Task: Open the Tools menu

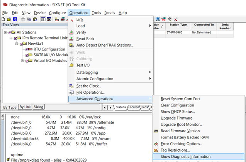Action: coord(96,13)
